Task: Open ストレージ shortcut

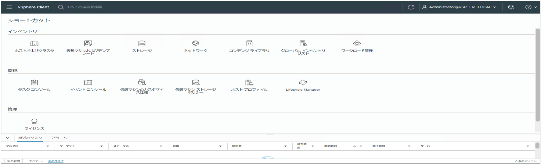Action: point(142,47)
